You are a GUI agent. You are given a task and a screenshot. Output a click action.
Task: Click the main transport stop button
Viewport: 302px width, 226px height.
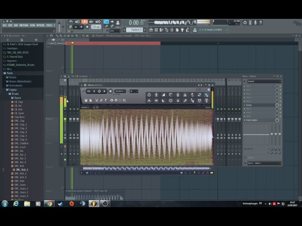(x=81, y=27)
